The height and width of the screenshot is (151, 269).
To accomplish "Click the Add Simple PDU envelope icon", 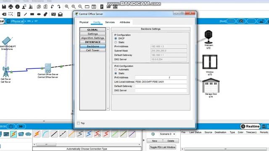I will [53, 14].
